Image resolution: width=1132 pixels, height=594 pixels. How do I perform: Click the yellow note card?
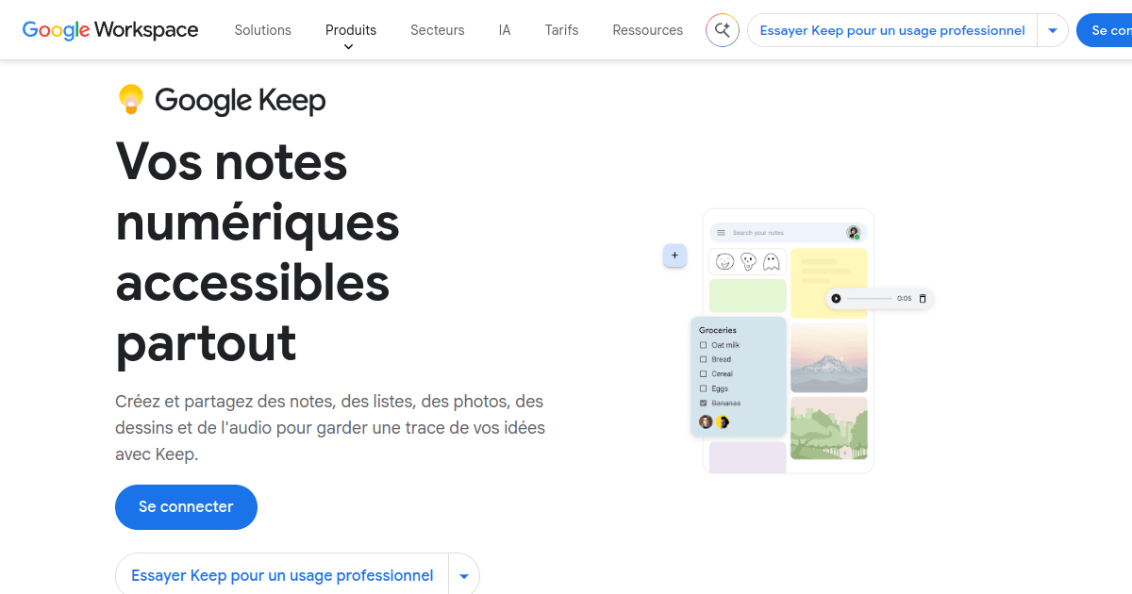pyautogui.click(x=828, y=283)
